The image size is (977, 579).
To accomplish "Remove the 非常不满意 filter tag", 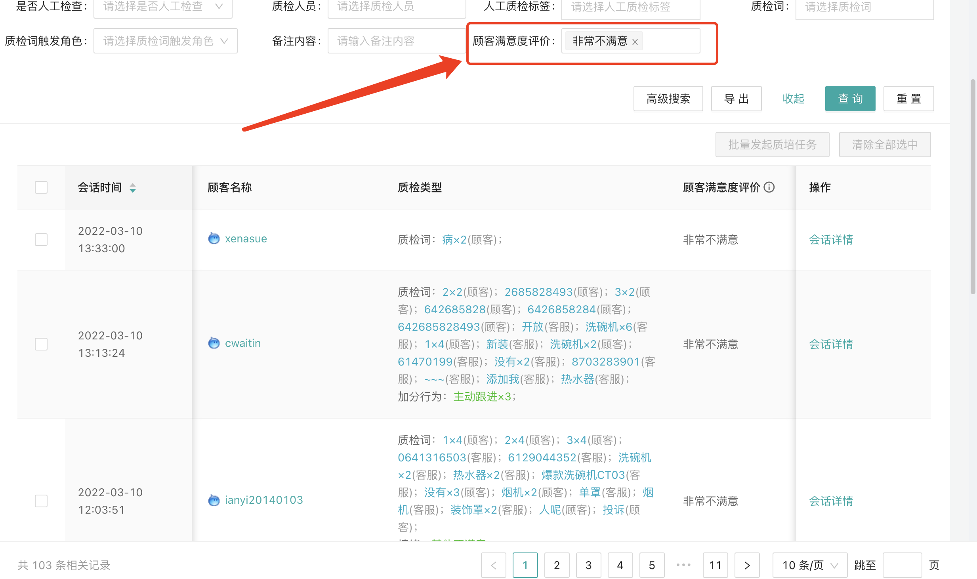I will pyautogui.click(x=635, y=42).
